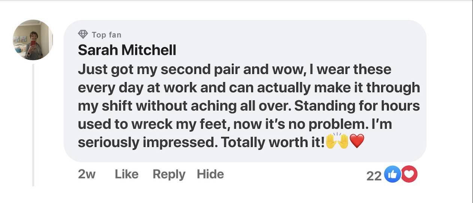
Task: Open the "2w" comment timestamp
Action: pyautogui.click(x=87, y=174)
